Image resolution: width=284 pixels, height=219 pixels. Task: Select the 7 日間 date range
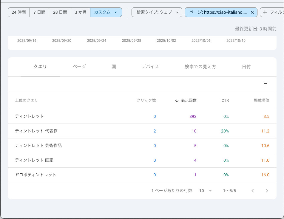click(39, 12)
